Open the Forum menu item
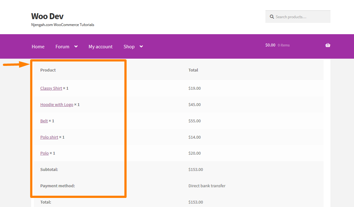Screen dimensions: 354x207 coord(62,47)
